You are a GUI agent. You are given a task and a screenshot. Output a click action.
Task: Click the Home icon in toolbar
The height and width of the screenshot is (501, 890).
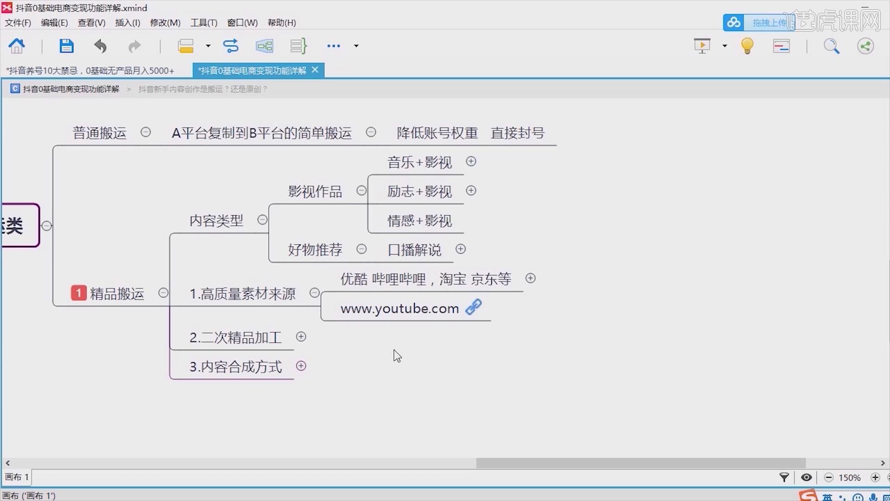click(x=17, y=46)
